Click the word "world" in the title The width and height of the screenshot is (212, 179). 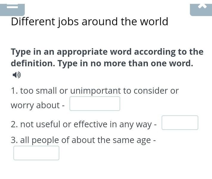pos(154,22)
